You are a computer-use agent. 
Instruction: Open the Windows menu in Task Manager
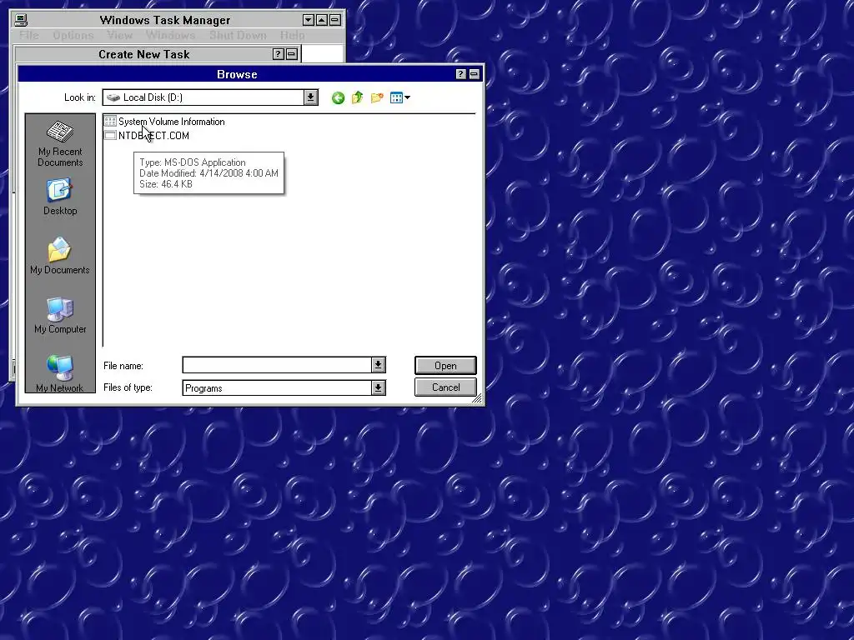[x=170, y=35]
